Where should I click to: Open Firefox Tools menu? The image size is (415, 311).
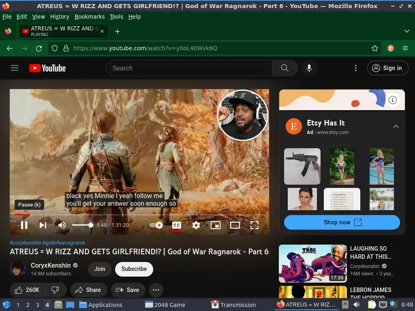116,17
